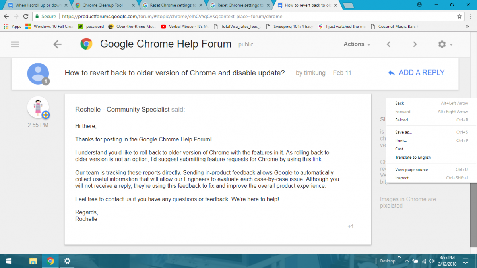
Task: Show hidden tray icons chevron
Action: (406, 261)
